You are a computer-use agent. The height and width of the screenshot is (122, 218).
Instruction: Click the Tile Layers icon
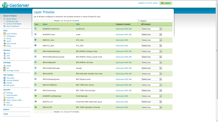click(5, 78)
